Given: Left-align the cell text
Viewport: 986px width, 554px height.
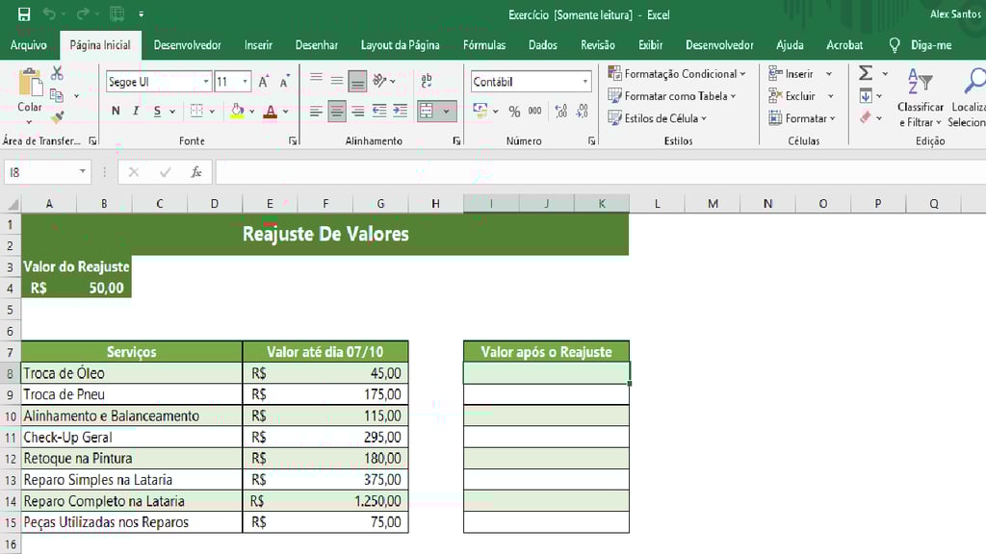Looking at the screenshot, I should (x=316, y=112).
